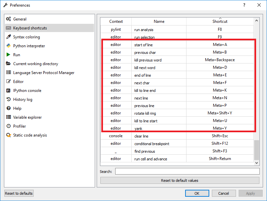Click the scrollbar up arrow

pyautogui.click(x=257, y=20)
